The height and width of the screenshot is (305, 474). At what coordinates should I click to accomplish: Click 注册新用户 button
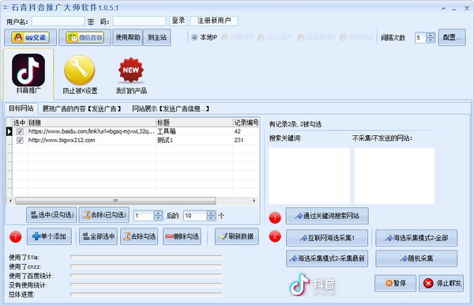tap(214, 21)
